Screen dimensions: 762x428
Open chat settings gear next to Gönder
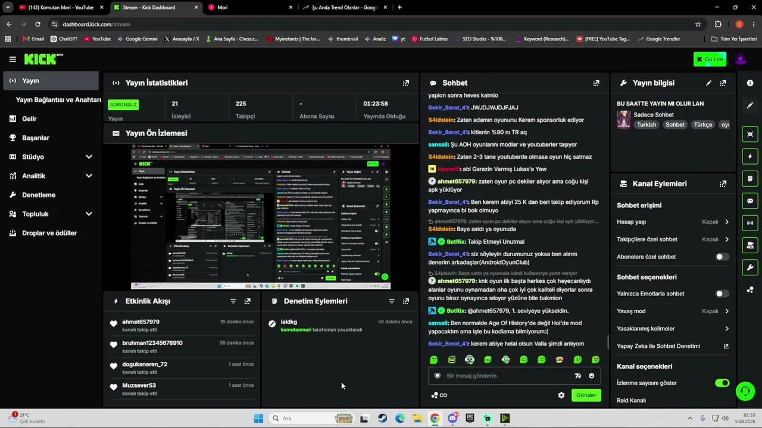tap(561, 395)
